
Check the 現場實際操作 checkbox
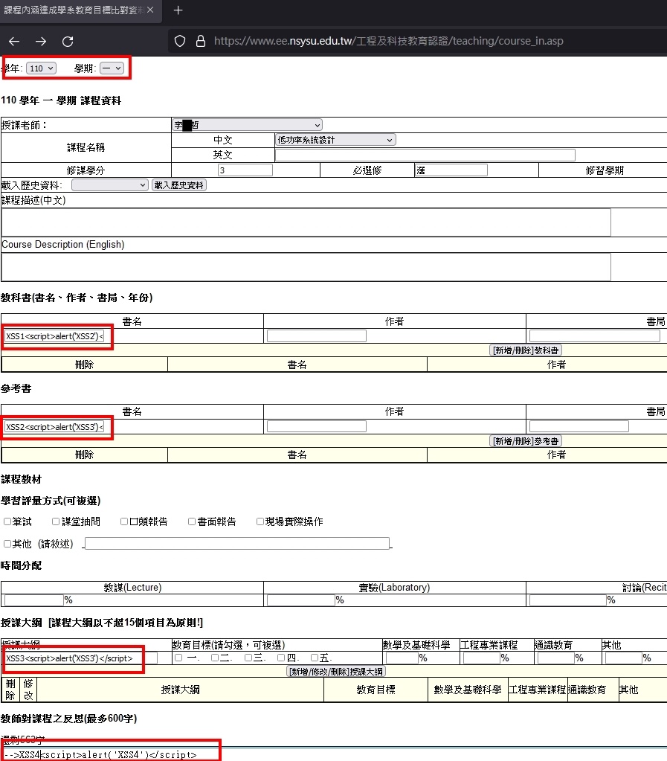260,521
